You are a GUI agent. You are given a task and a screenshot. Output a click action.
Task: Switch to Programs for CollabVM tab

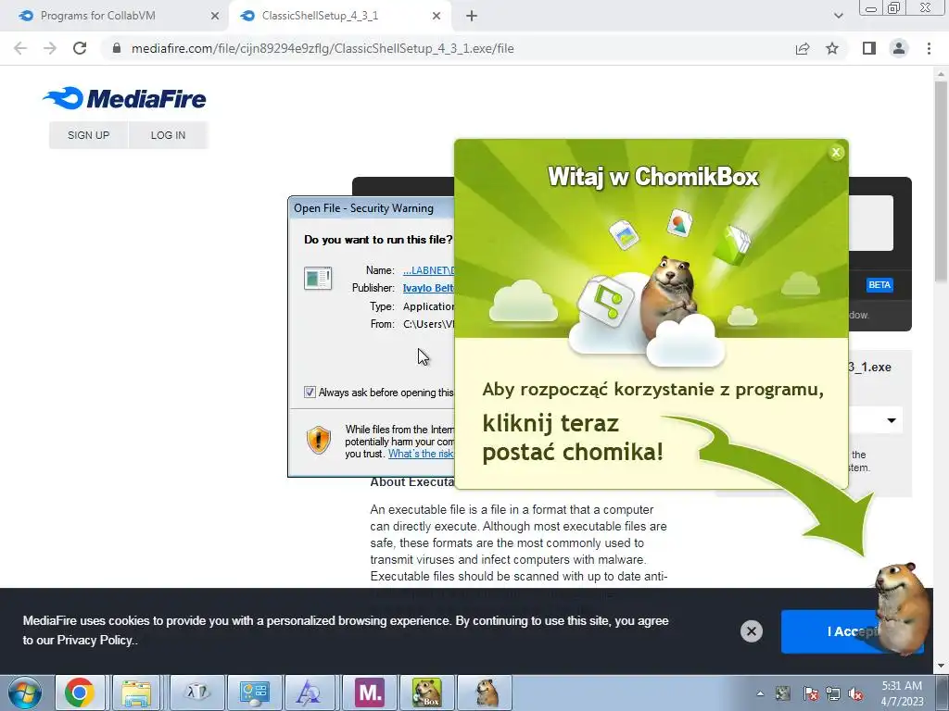[x=112, y=16]
